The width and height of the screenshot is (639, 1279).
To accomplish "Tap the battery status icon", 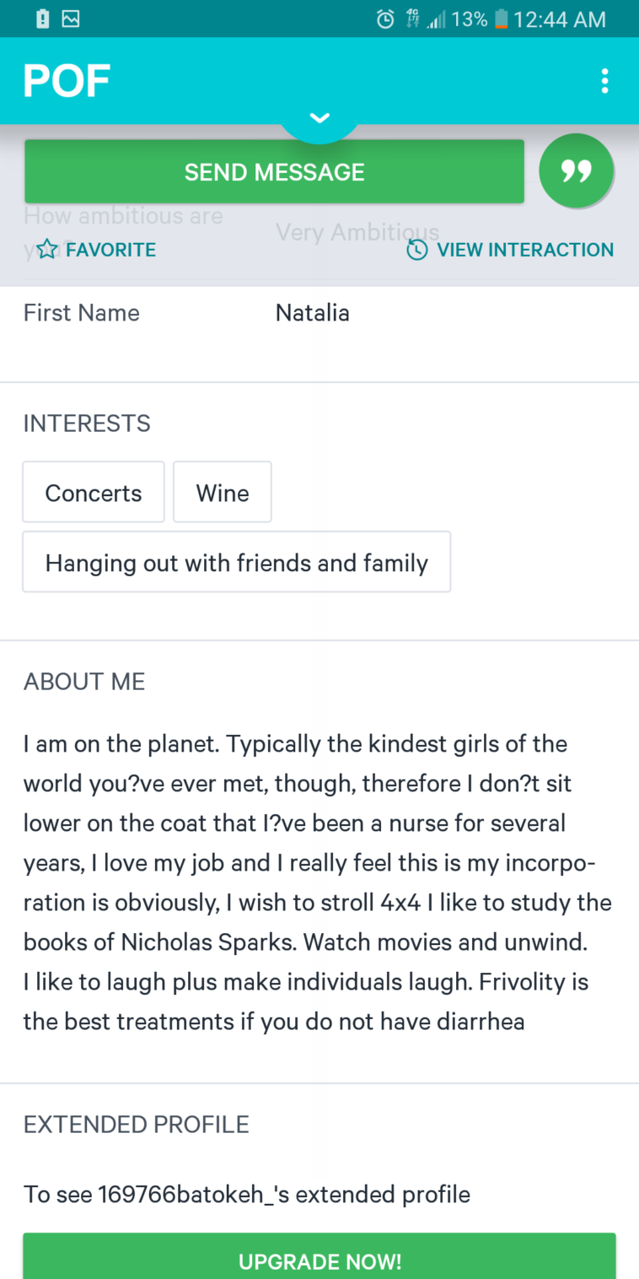I will click(502, 19).
